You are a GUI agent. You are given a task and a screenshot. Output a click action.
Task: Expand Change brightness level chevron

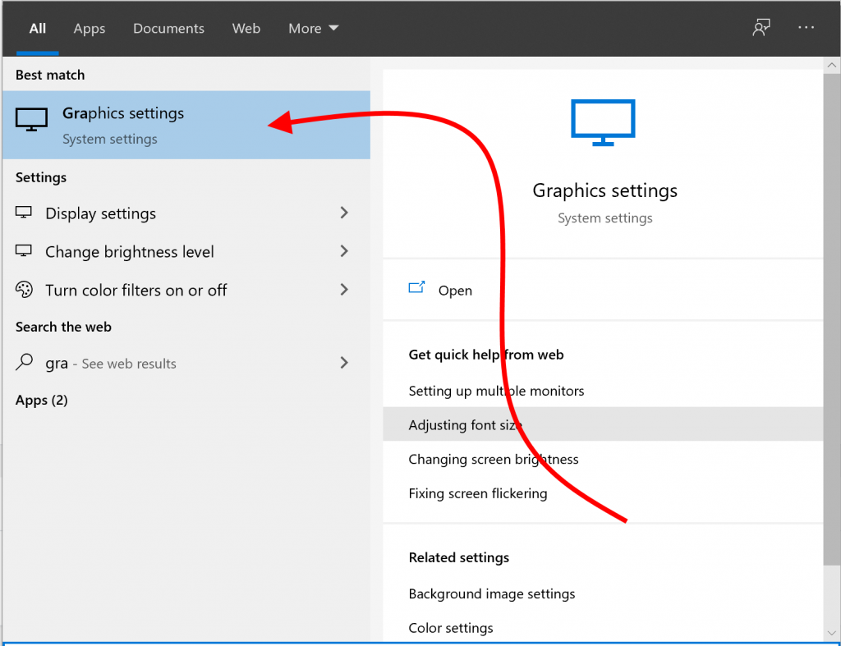coord(344,251)
